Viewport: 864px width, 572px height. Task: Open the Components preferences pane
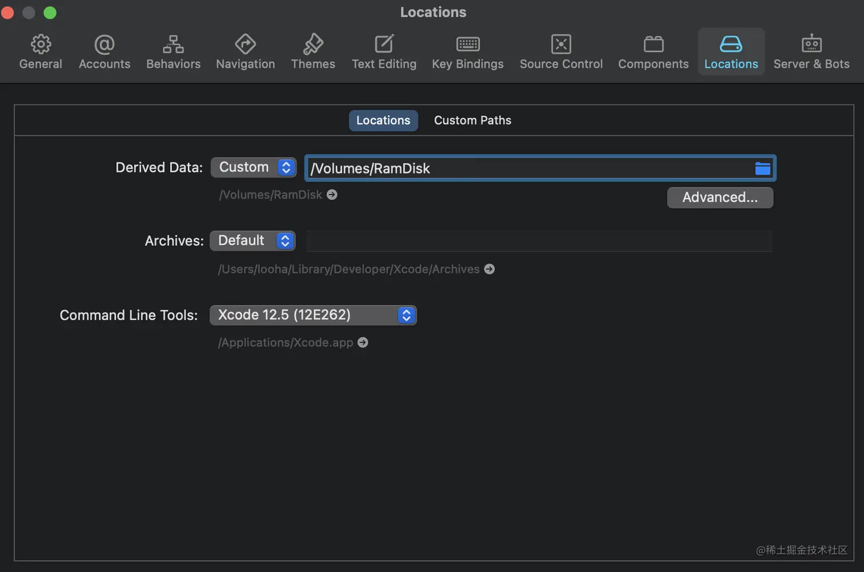pos(653,52)
